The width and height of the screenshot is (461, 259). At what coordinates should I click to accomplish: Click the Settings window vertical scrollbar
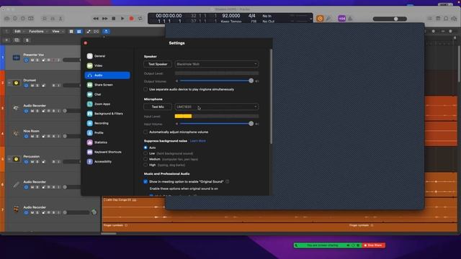[x=271, y=96]
